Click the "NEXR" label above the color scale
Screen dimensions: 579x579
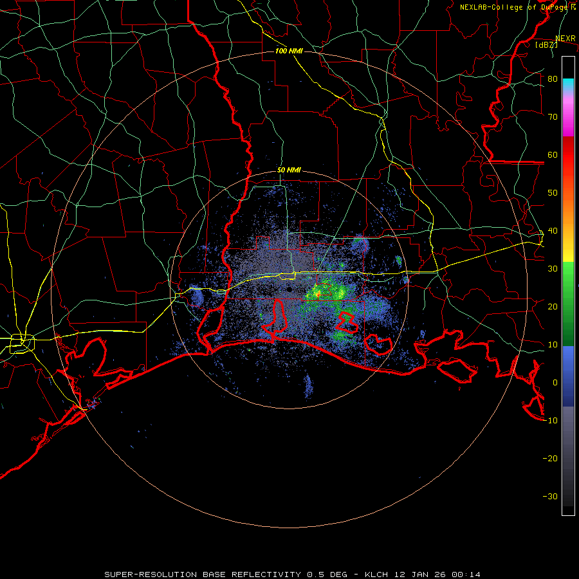tap(565, 39)
